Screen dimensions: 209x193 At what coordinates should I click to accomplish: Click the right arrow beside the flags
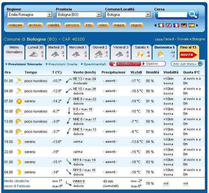point(197,25)
